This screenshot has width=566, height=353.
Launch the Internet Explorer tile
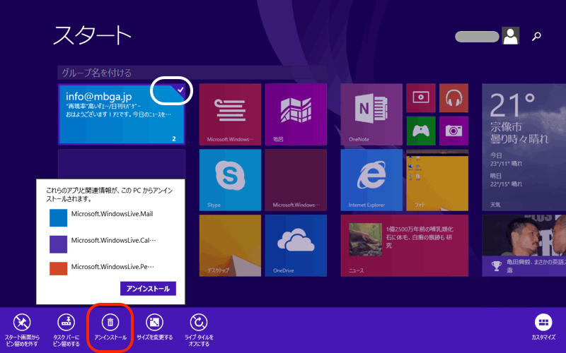click(x=371, y=179)
